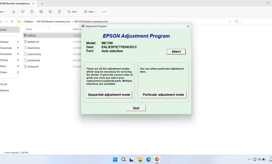Click Desktop in the address breadcrumb

tap(29, 22)
